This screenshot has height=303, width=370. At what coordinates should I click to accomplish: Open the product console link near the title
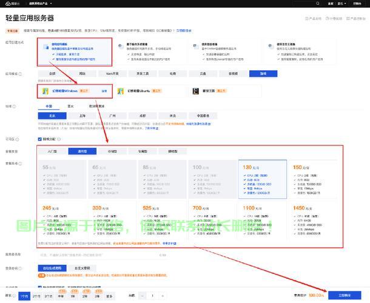pos(356,18)
